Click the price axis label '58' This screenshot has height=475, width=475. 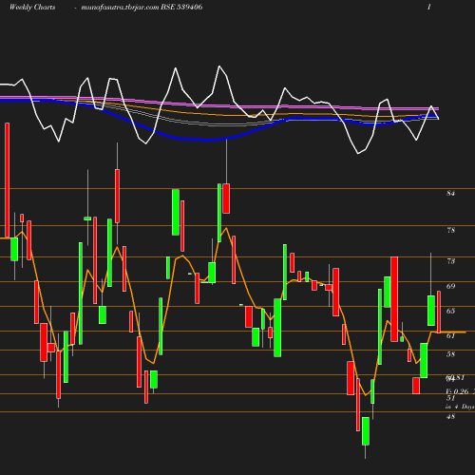[x=450, y=354]
